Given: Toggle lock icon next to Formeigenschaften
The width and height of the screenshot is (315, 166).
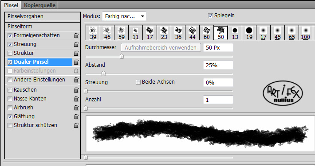Looking at the screenshot, I should pyautogui.click(x=76, y=35).
